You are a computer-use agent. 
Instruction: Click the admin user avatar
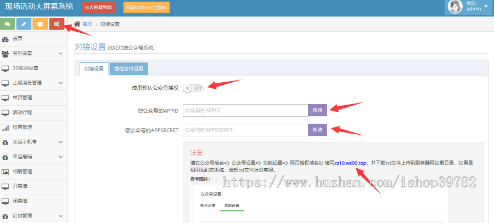click(x=456, y=7)
